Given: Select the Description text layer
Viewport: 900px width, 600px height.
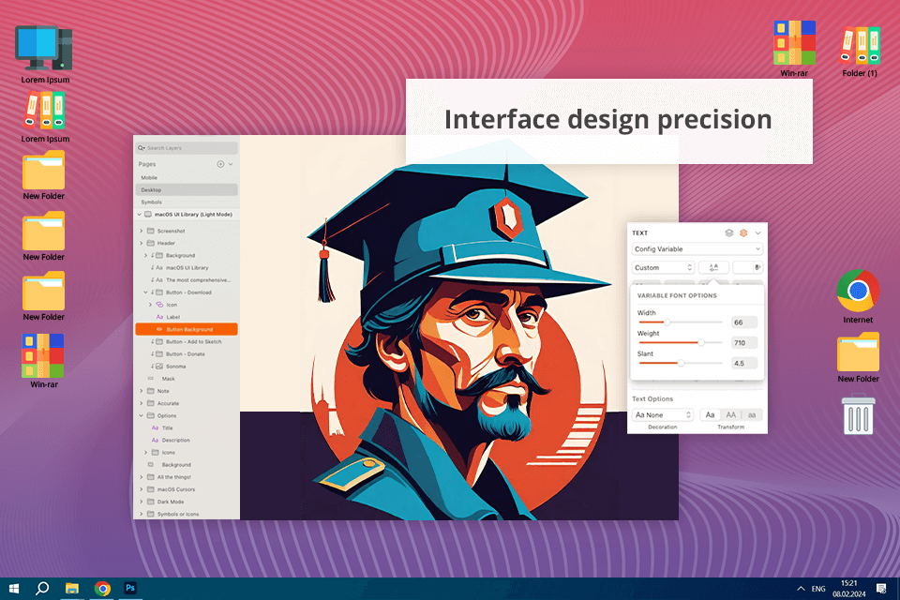Looking at the screenshot, I should (187, 441).
